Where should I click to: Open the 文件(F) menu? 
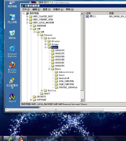[x=26, y=10]
